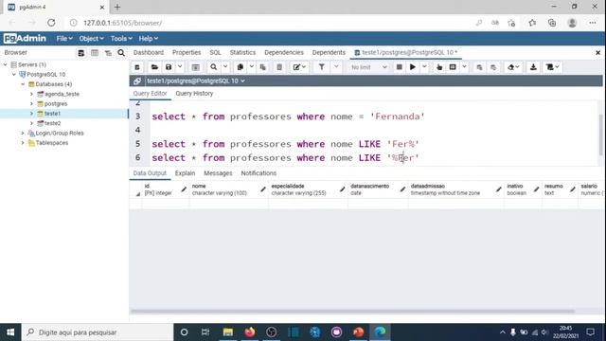
Task: Click the Save Data Changes toolbar icon
Action: click(196, 67)
